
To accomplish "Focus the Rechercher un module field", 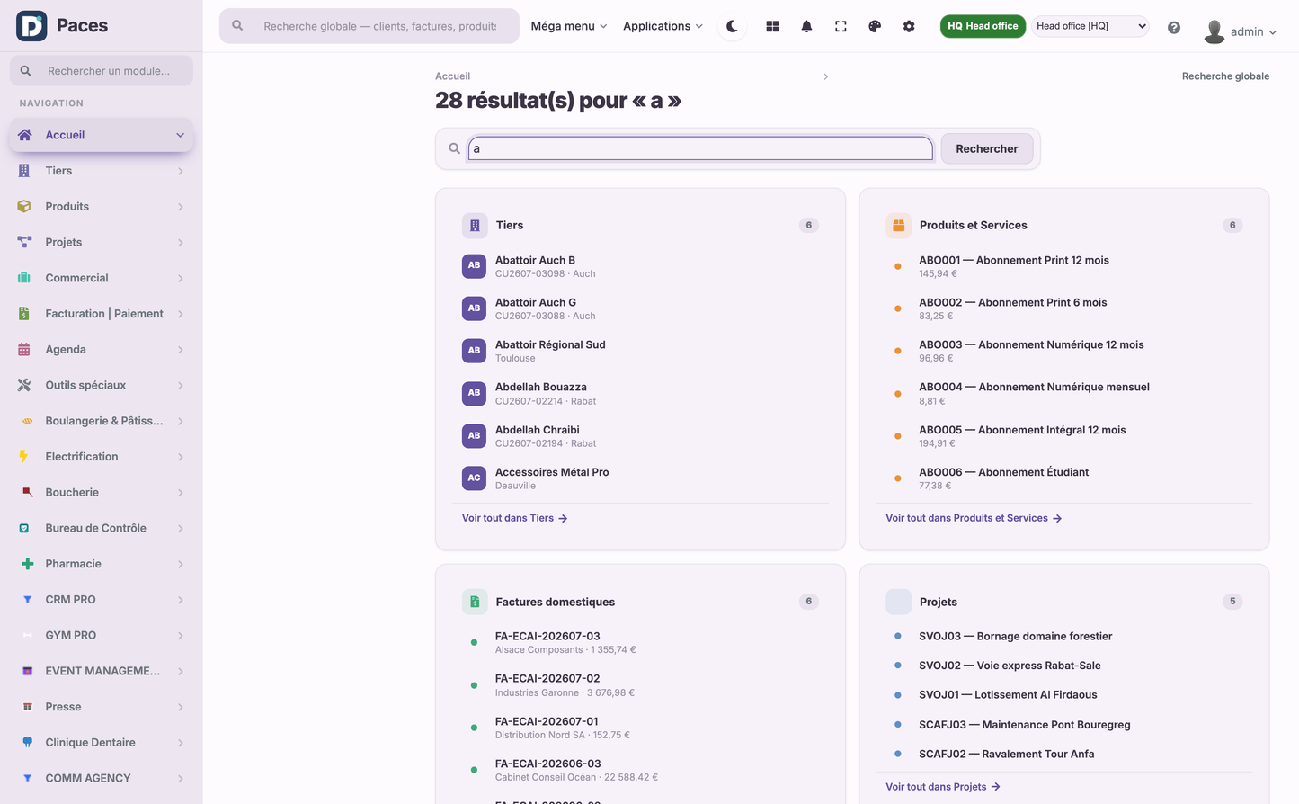I will tap(102, 71).
